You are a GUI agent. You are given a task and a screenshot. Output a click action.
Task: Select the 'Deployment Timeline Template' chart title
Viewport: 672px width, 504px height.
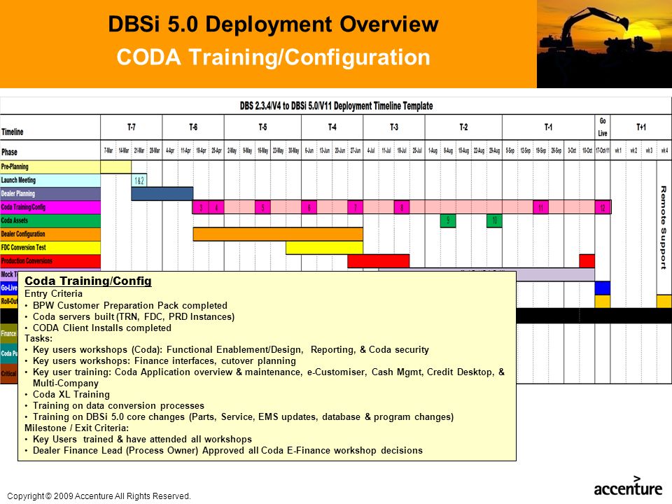click(x=336, y=106)
